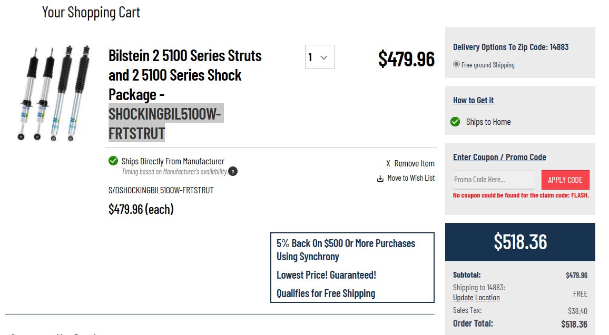Select the Free ground Shipping radio button
This screenshot has height=335, width=609.
tap(456, 64)
